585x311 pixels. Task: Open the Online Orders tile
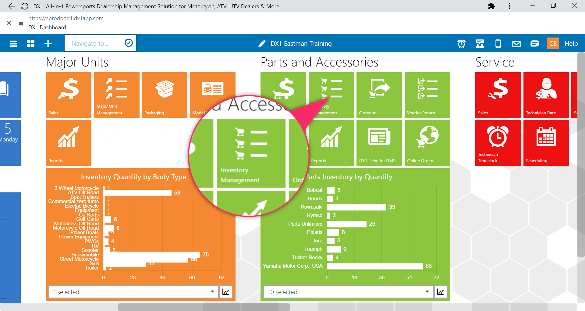(427, 143)
